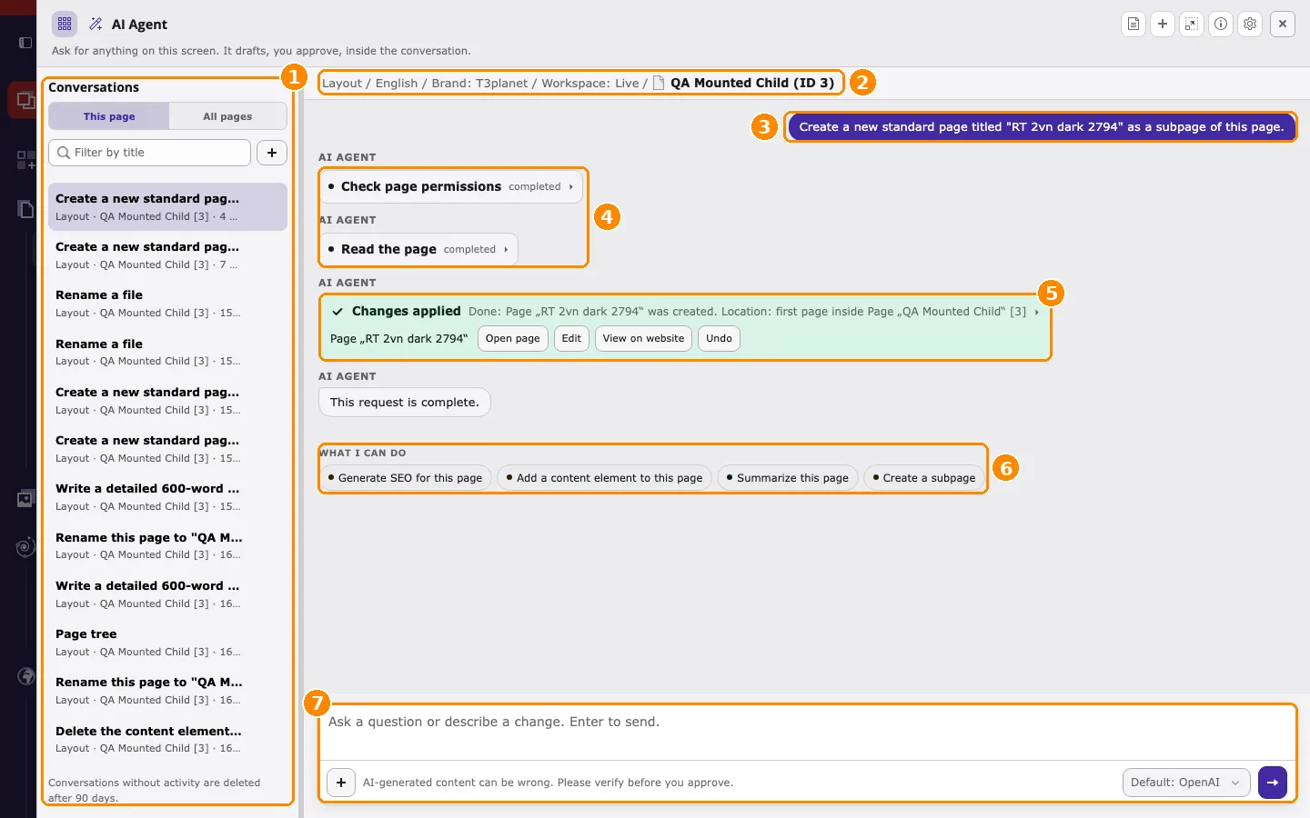
Task: Click the plus icon in the top-right toolbar
Action: click(1163, 25)
